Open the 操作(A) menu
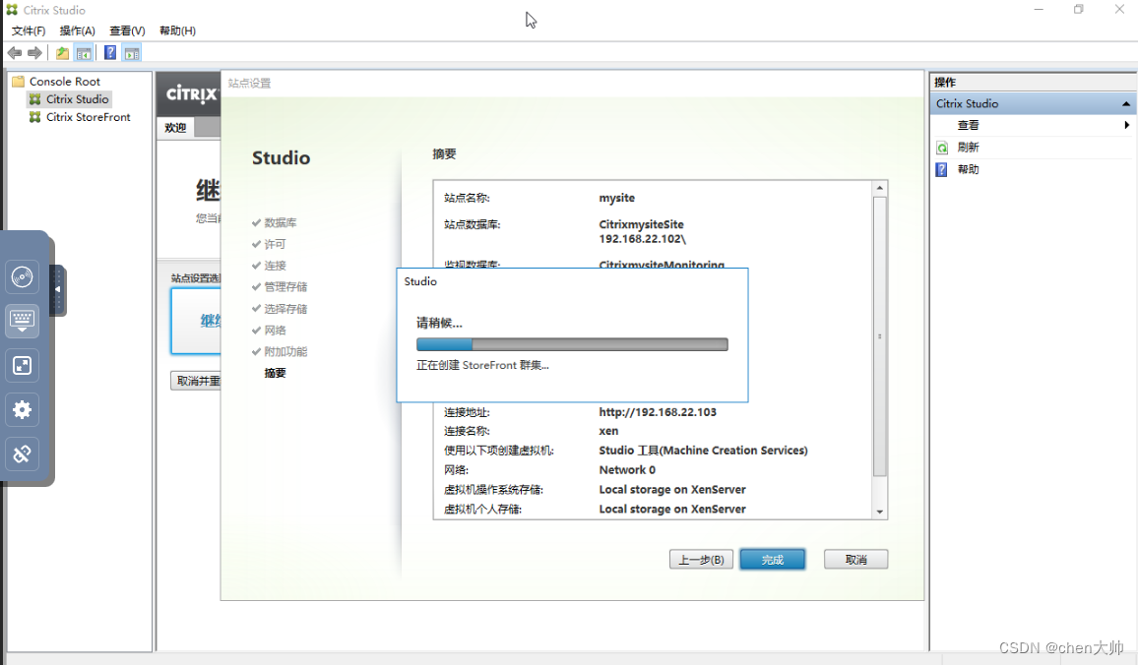This screenshot has height=665, width=1138. click(x=78, y=30)
